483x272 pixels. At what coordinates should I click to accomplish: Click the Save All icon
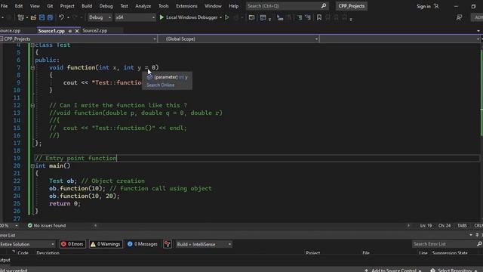[x=50, y=17]
